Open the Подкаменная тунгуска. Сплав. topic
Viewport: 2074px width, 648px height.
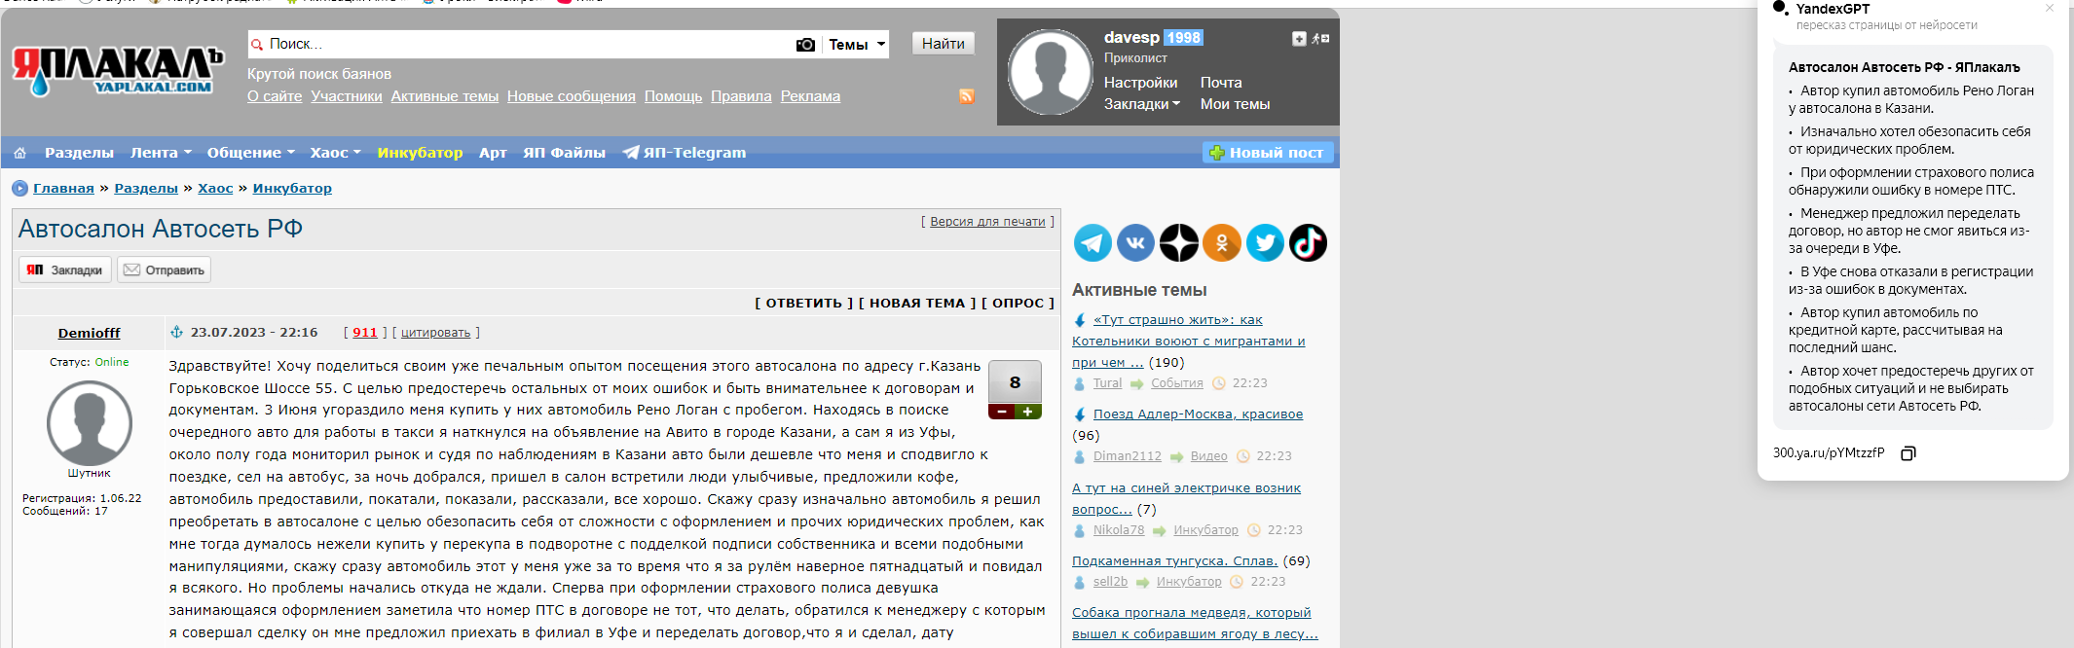click(1174, 560)
